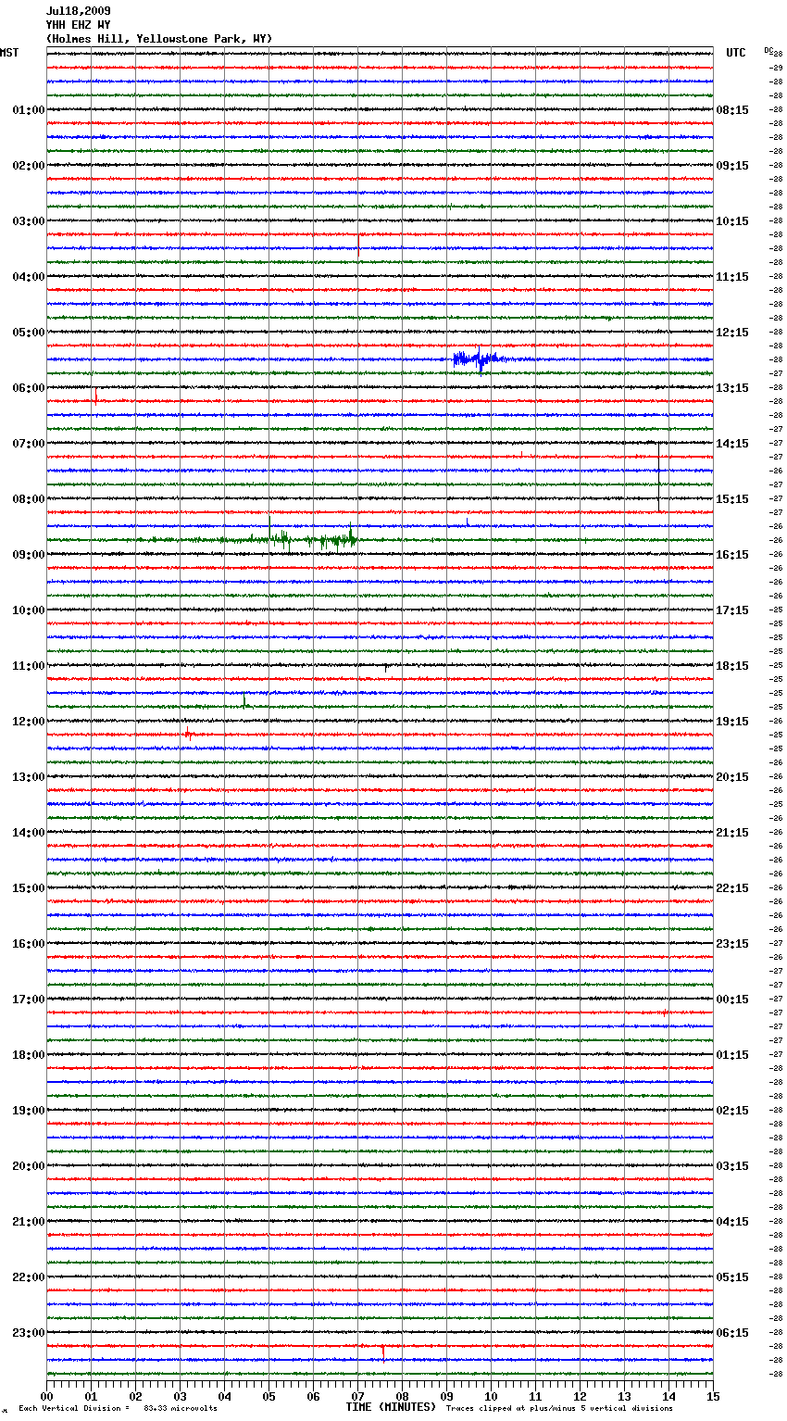Screen dimensions: 787x1421
Task: Click the "19:15" UTC time label
Action: click(732, 722)
